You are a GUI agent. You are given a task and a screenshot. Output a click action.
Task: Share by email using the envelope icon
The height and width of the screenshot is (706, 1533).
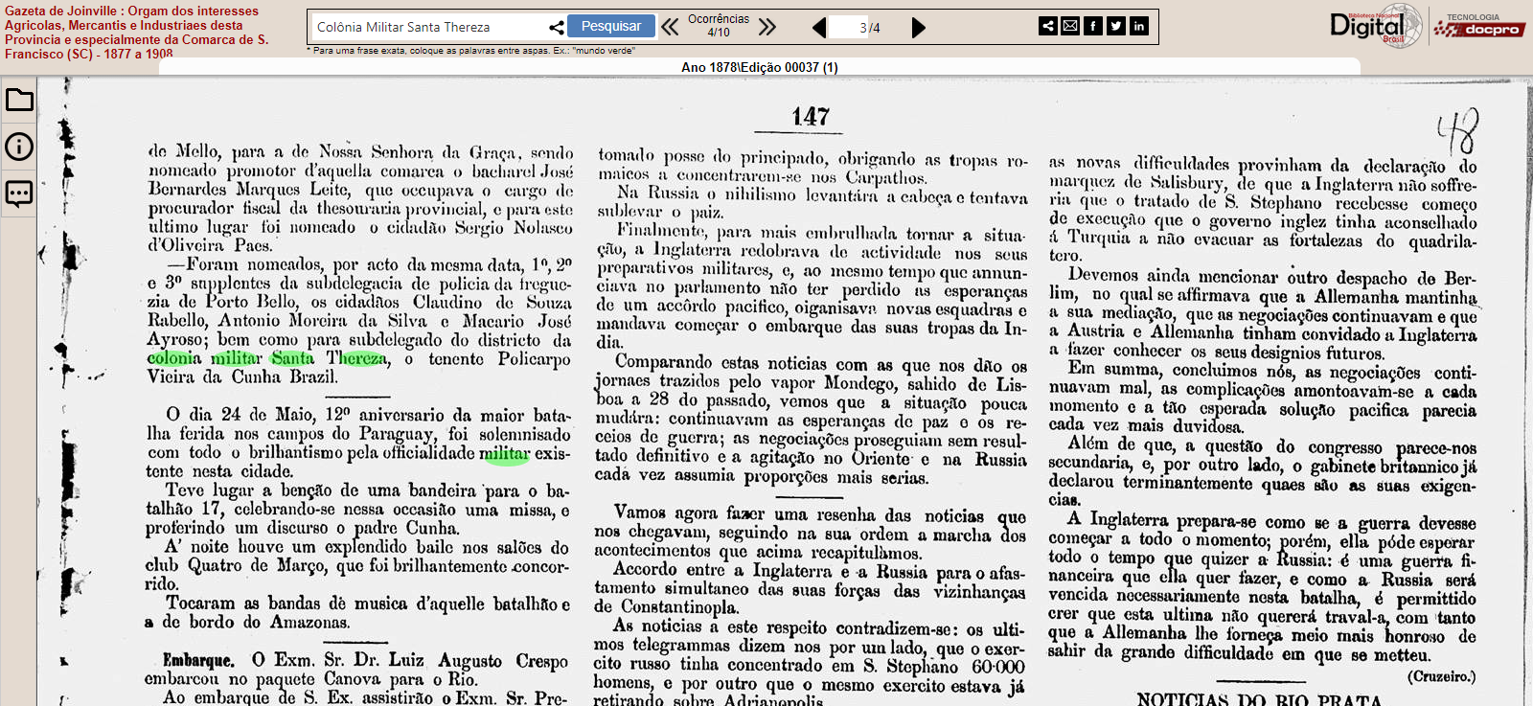point(1070,26)
